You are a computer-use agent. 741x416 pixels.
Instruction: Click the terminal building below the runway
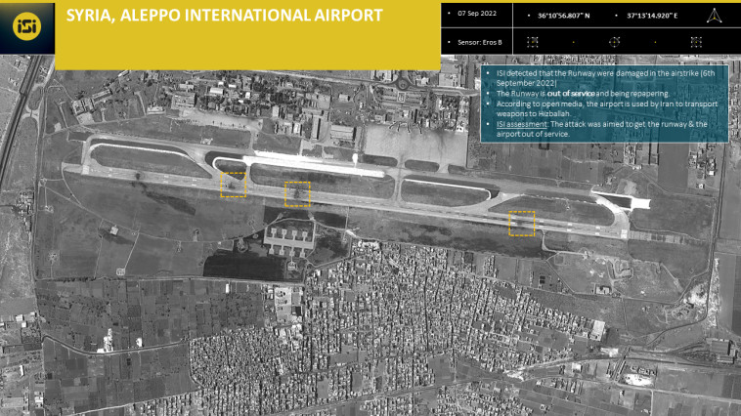point(291,237)
